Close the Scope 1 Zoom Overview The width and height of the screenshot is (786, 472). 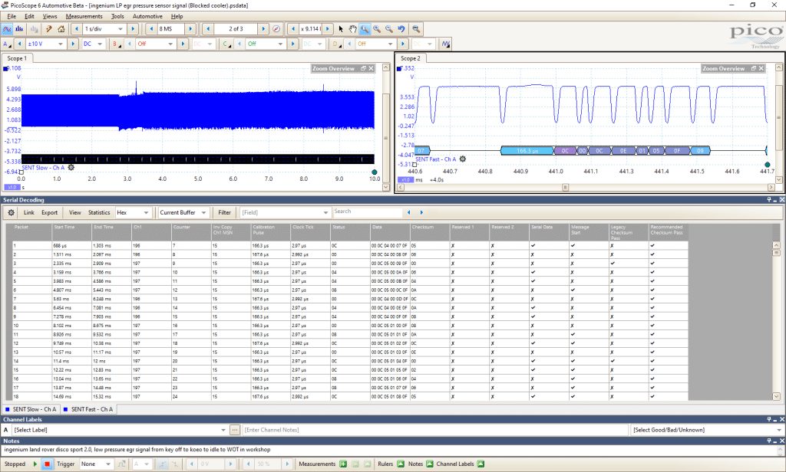pos(371,68)
